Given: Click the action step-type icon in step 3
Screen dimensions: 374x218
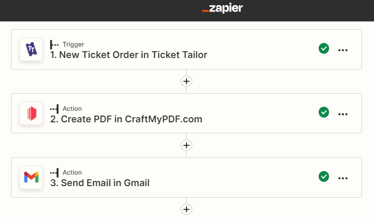Looking at the screenshot, I should point(54,173).
